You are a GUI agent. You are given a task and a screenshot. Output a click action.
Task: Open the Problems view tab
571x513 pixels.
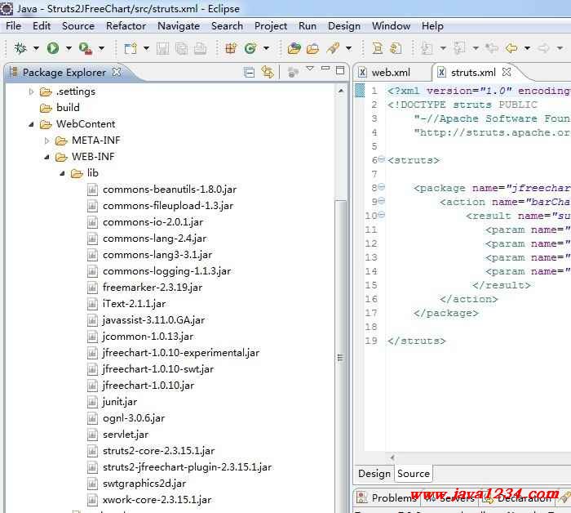[387, 497]
